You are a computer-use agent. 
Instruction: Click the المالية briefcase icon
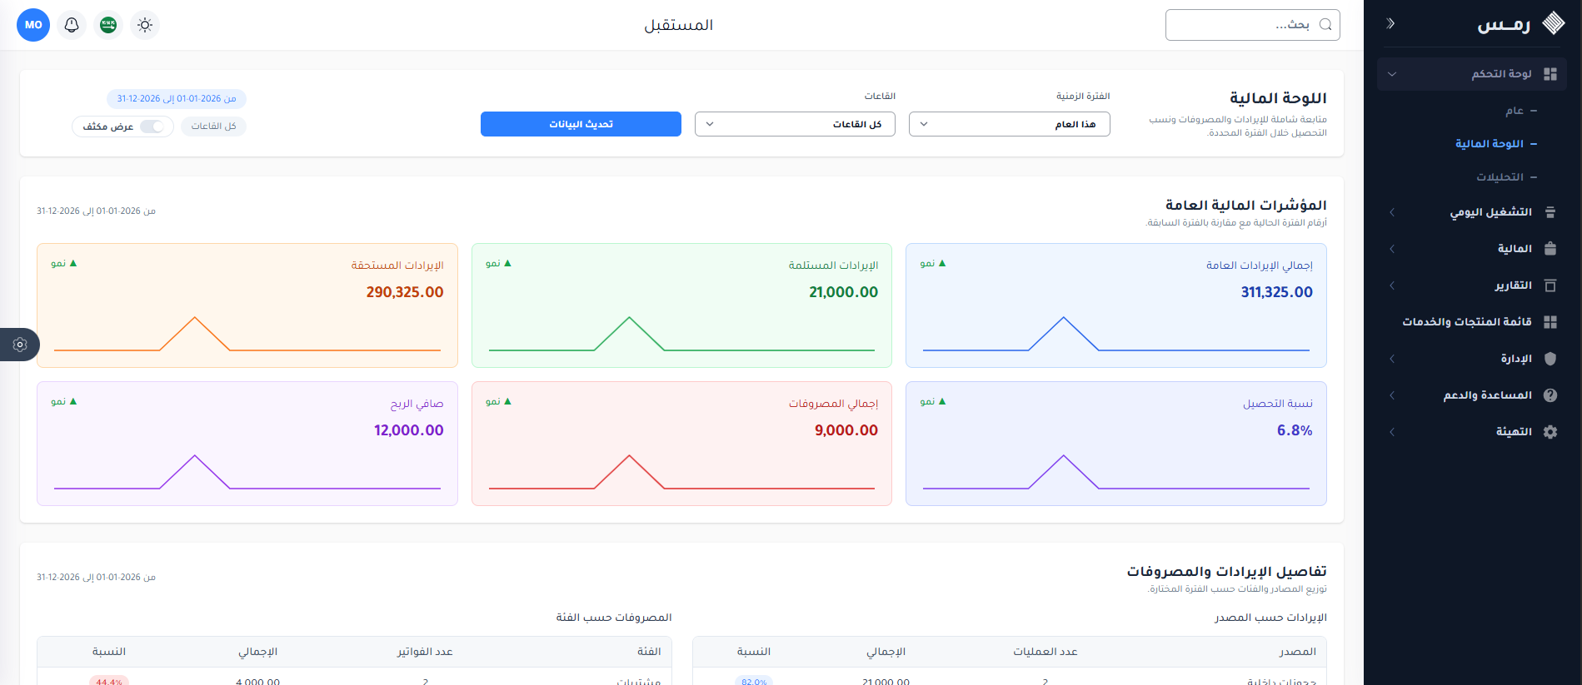click(x=1550, y=249)
